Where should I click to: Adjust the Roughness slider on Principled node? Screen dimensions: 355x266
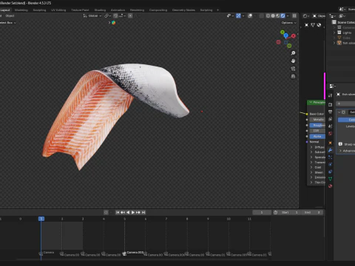[x=317, y=125]
